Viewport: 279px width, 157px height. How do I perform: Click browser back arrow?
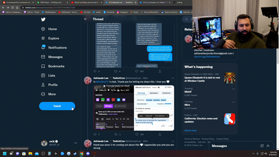point(3,8)
